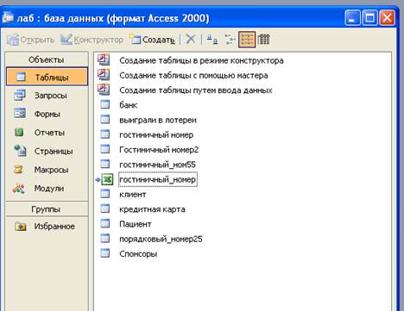
Task: Click the table icon next to Спонсоры
Action: [x=105, y=253]
